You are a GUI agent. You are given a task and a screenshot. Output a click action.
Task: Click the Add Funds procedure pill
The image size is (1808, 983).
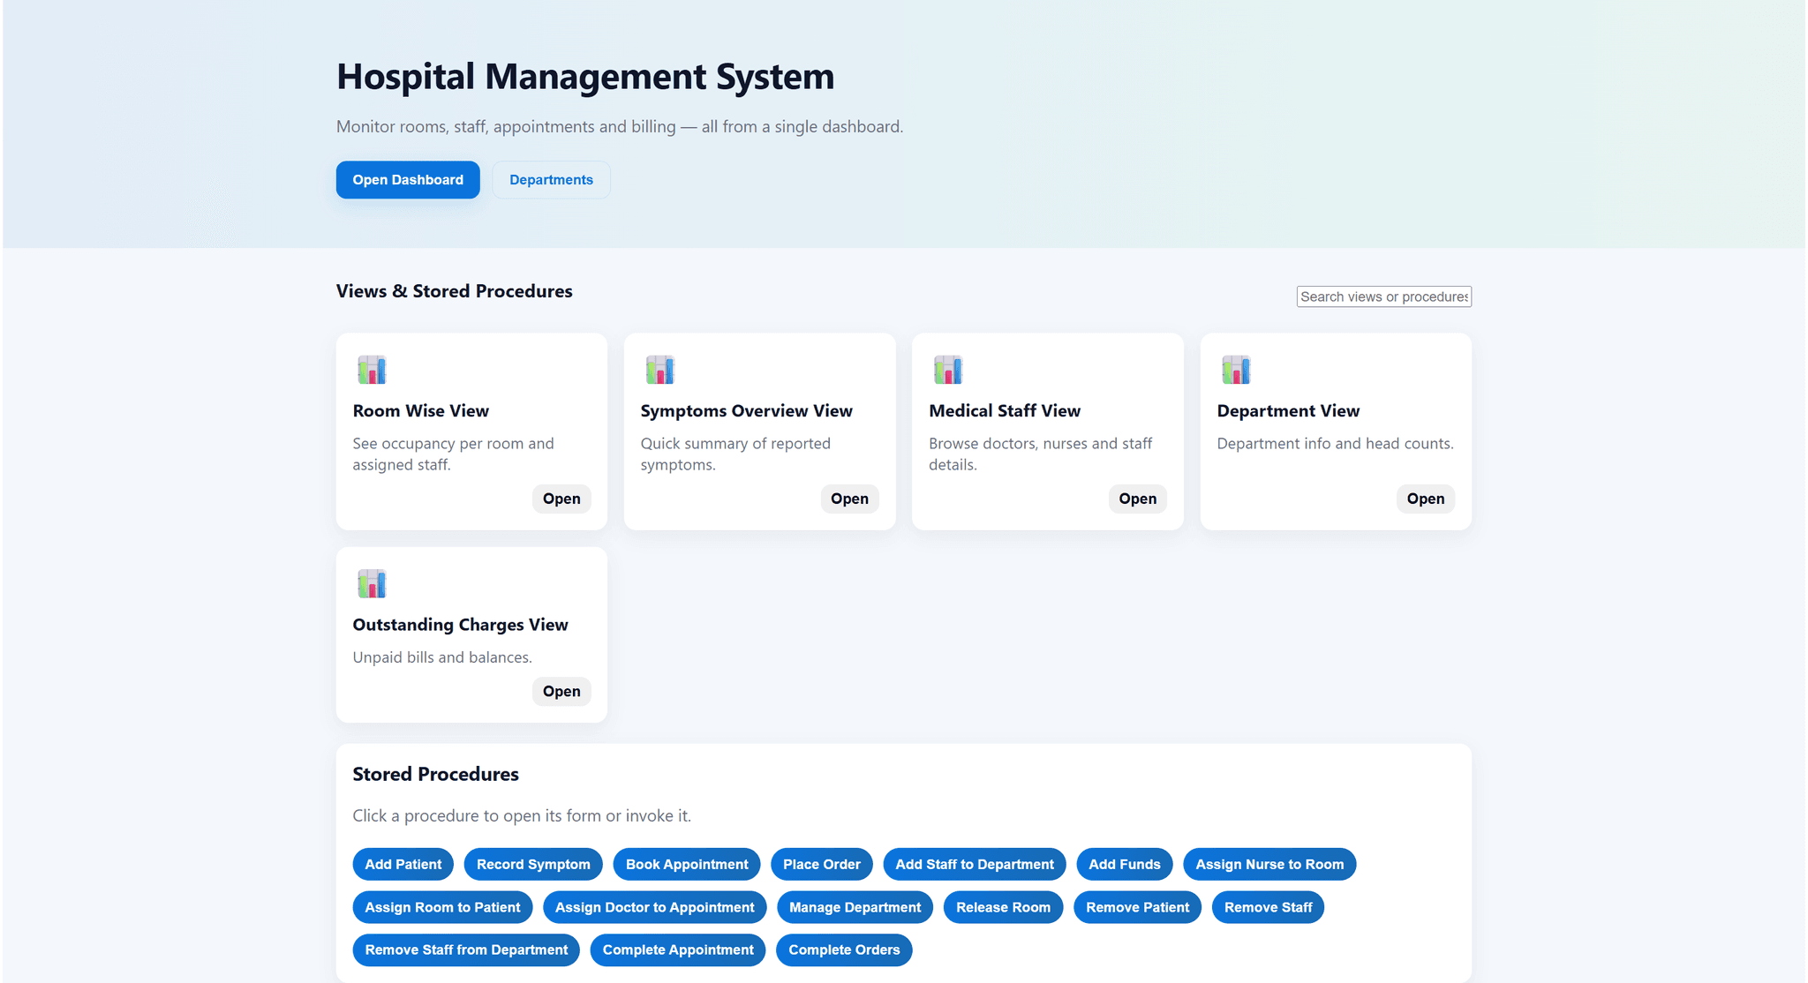pyautogui.click(x=1124, y=864)
